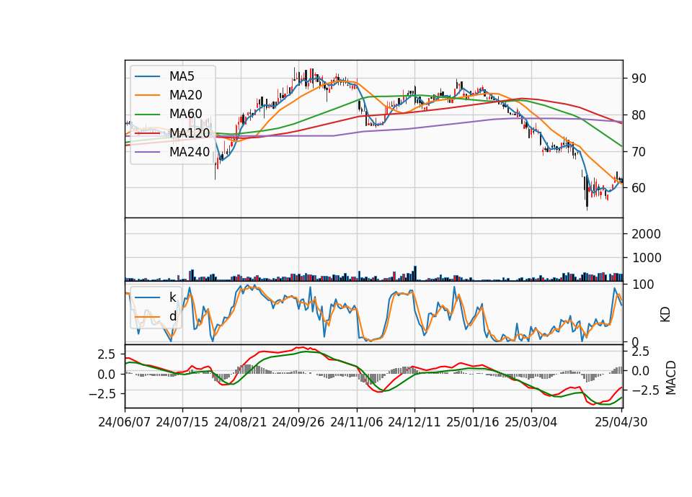Viewport: 692px width, 497px height.
Task: Click the MACD axis title
Action: (x=671, y=377)
